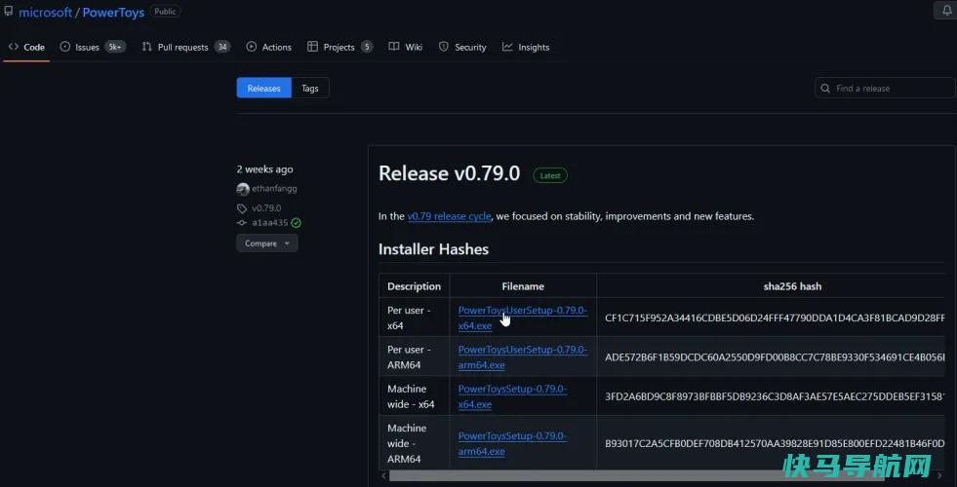The image size is (957, 487).
Task: Download PowerToysUserSetup-0.79.0-x64.exe
Action: point(523,318)
